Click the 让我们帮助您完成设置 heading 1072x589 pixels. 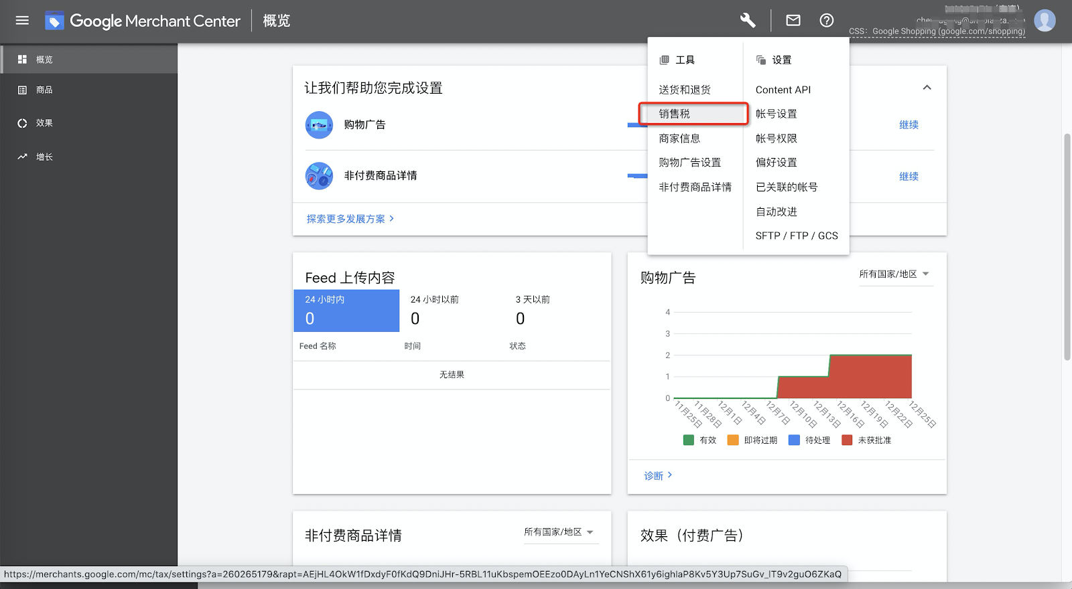click(373, 88)
